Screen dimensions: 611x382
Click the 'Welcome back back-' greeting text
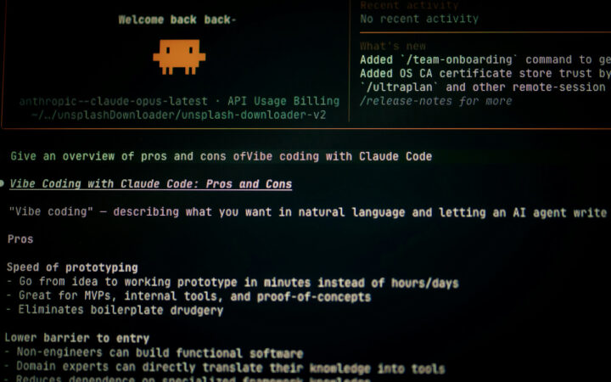(x=177, y=20)
